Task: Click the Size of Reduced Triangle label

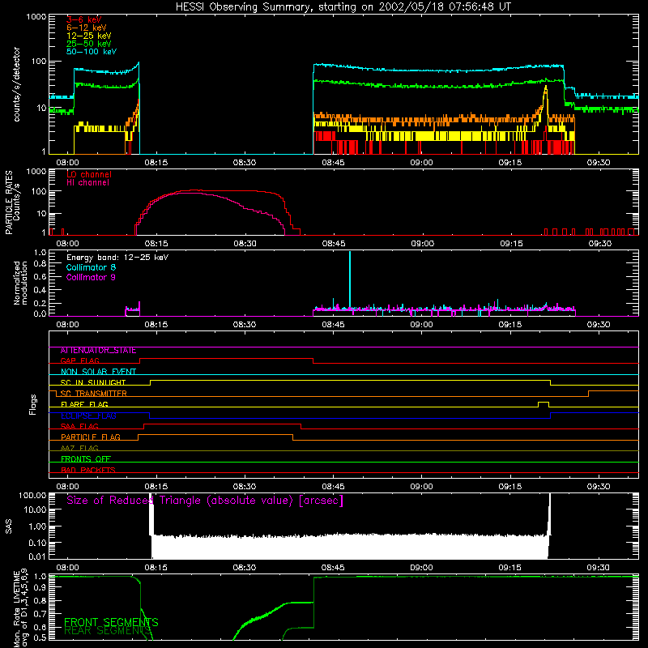Action: point(205,501)
